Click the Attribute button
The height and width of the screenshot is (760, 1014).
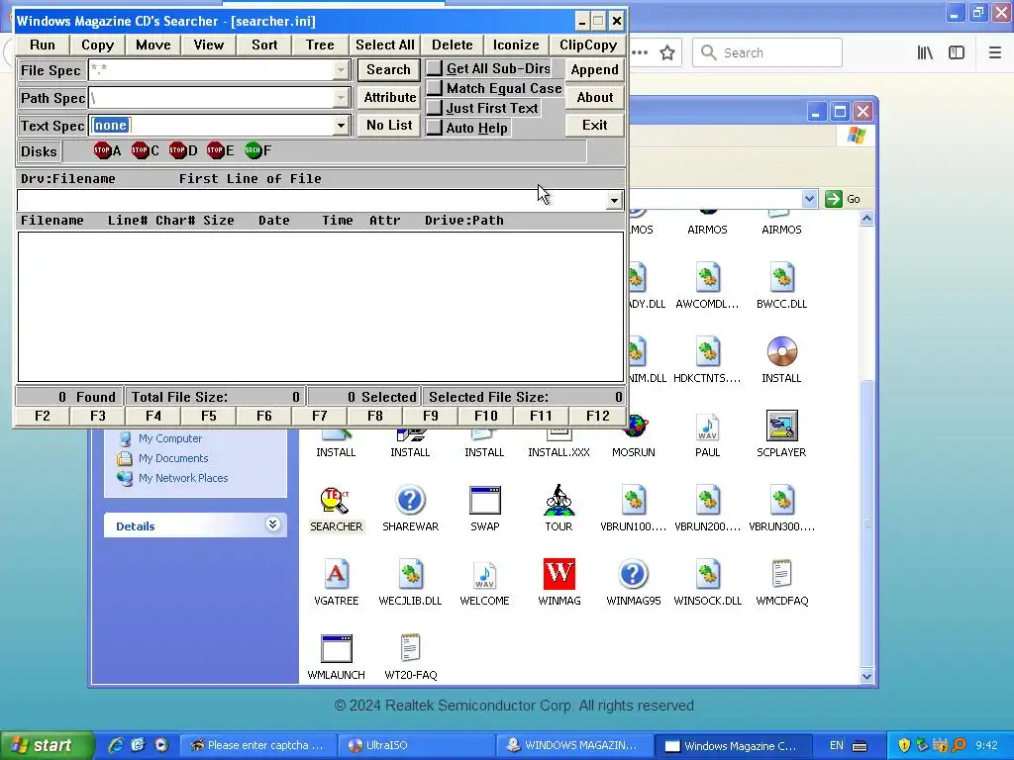pyautogui.click(x=389, y=98)
